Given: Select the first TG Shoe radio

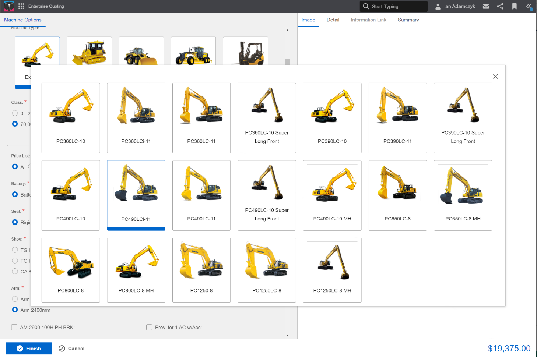Looking at the screenshot, I should (x=15, y=250).
